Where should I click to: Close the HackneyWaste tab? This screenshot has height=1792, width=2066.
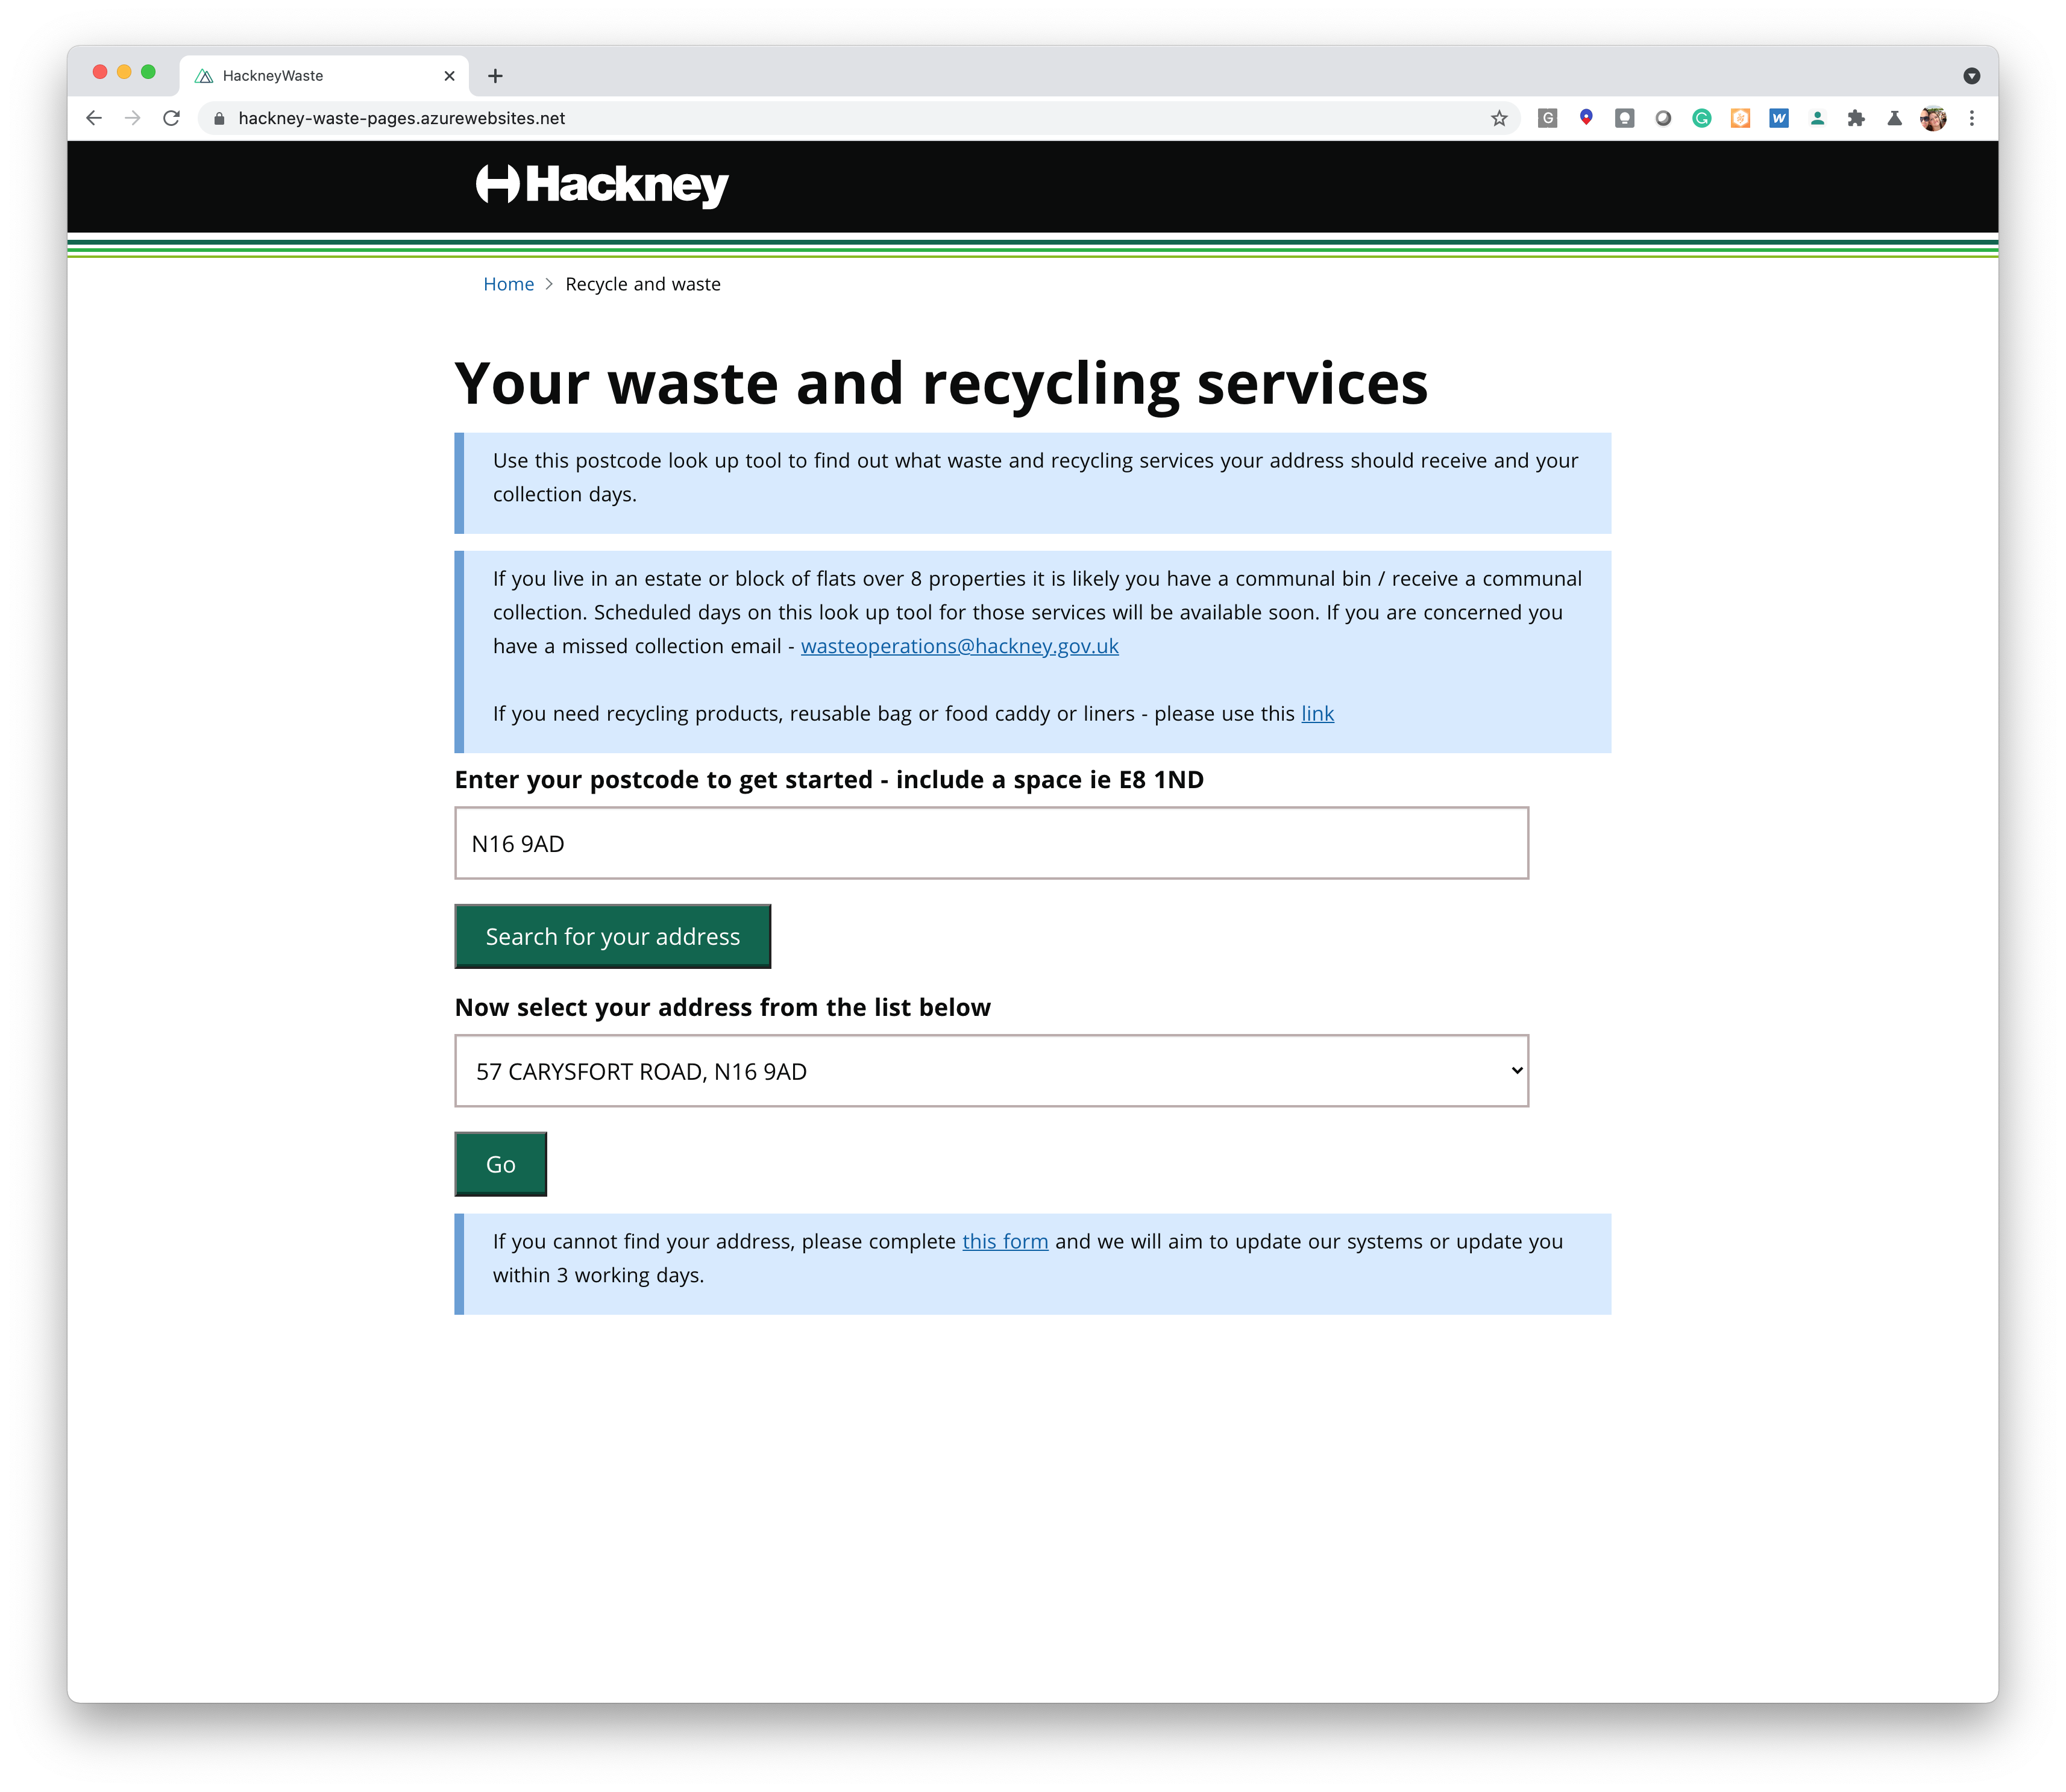coord(449,76)
